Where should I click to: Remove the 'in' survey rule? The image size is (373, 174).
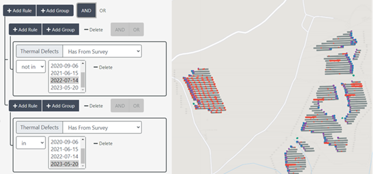[103, 143]
